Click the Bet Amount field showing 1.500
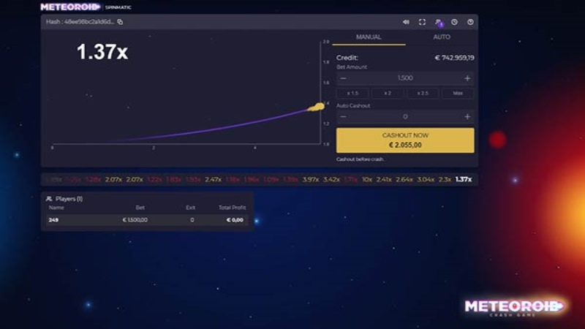 pyautogui.click(x=405, y=78)
